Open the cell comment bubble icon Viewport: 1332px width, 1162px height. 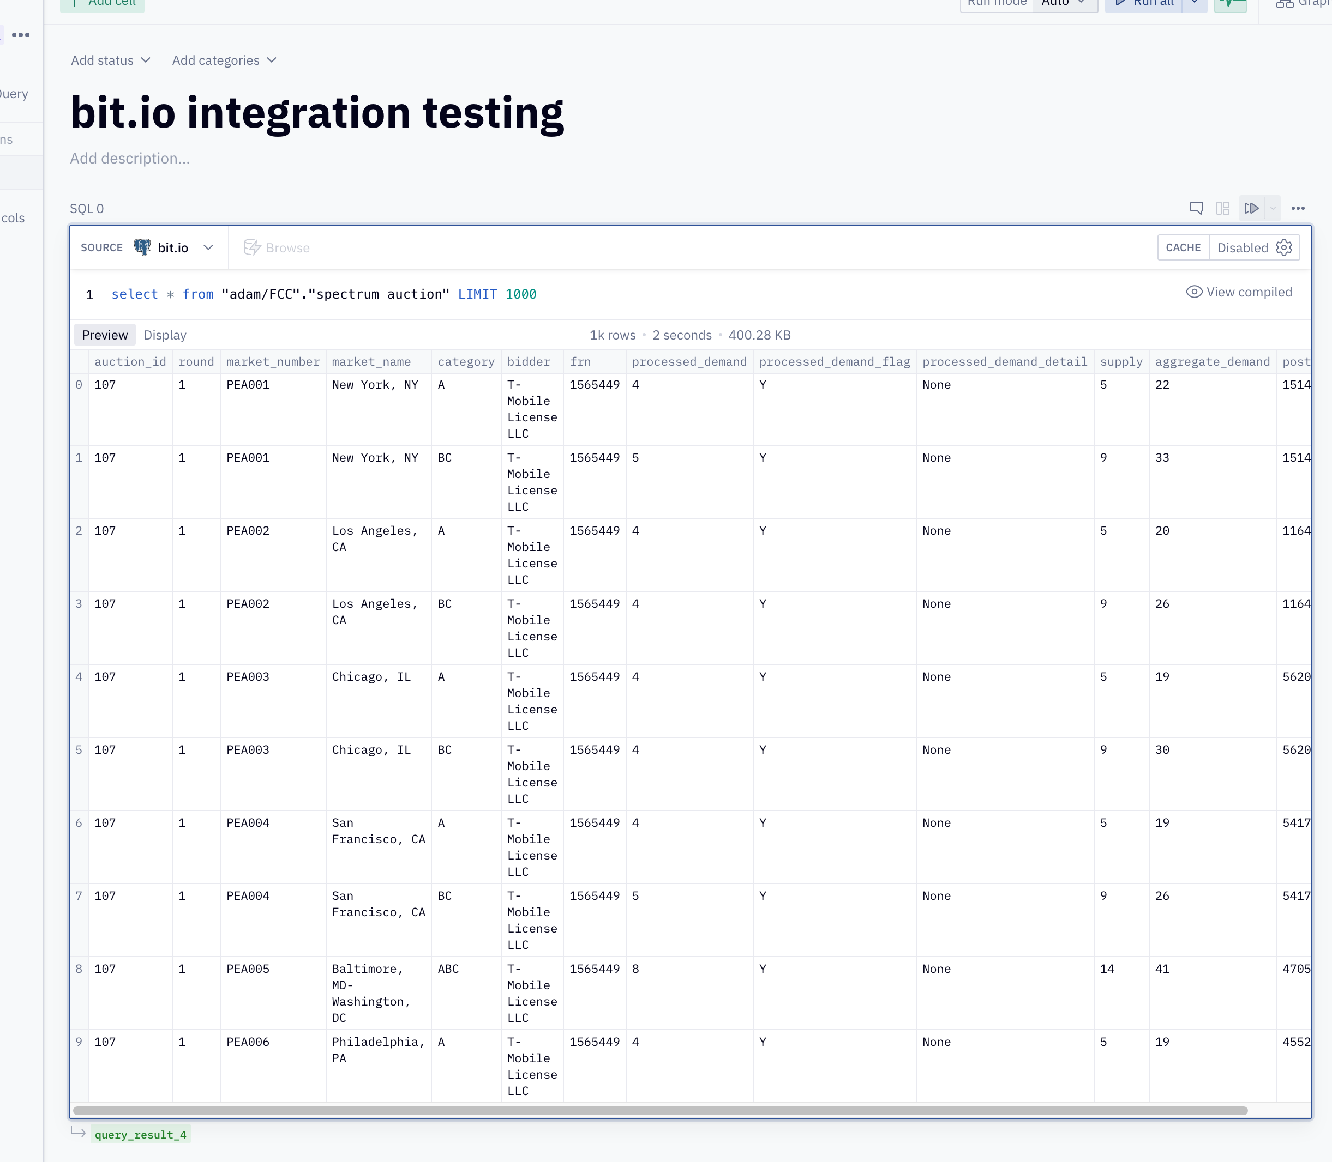[1196, 208]
